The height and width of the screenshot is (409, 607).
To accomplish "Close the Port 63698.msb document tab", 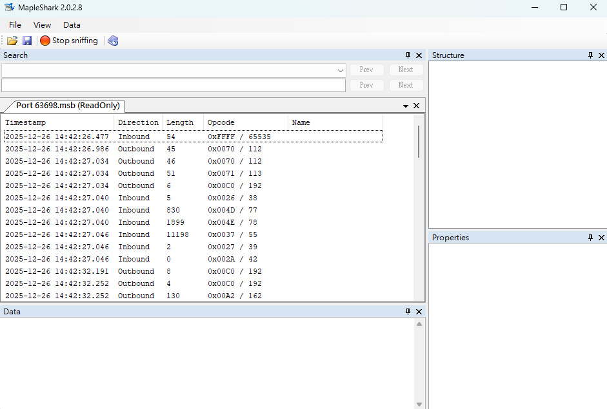I will point(417,106).
